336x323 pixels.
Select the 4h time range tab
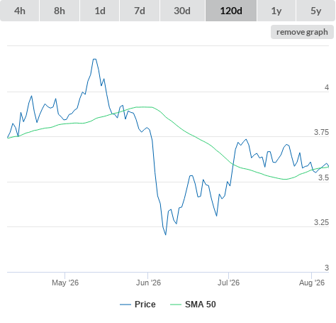coord(20,11)
